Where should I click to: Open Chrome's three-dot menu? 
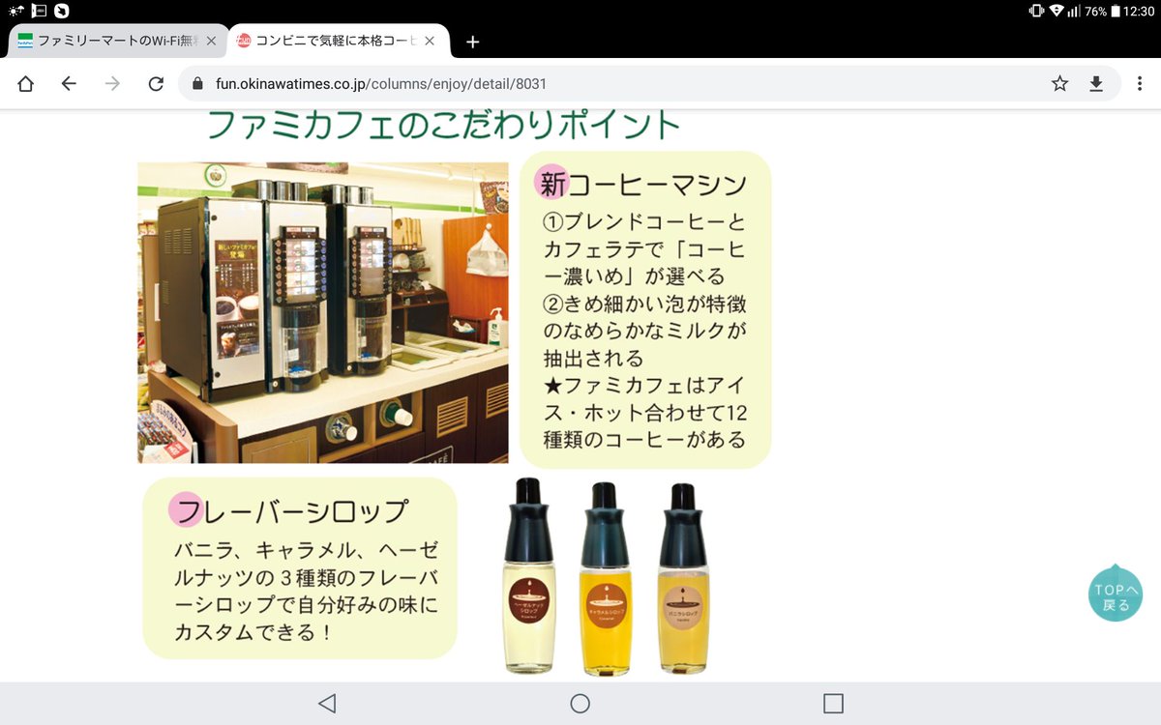click(1139, 84)
